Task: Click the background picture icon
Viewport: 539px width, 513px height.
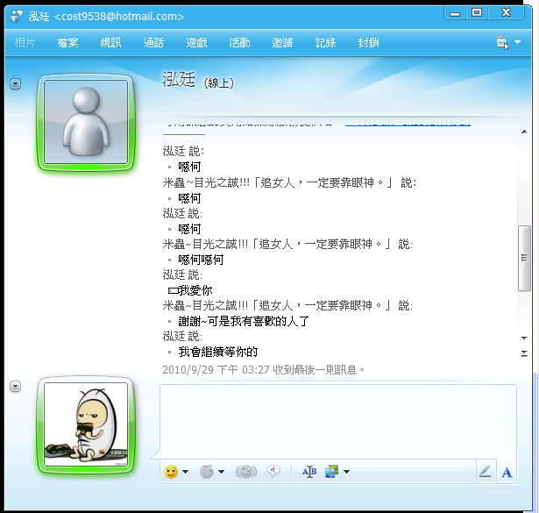Action: [x=331, y=472]
